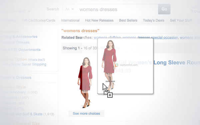Click the 'Women's Dresses' sidebar heading

(x=16, y=78)
